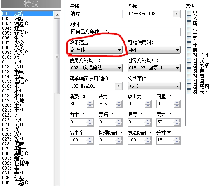Select skill 013: 雷电 in list

[27, 72]
